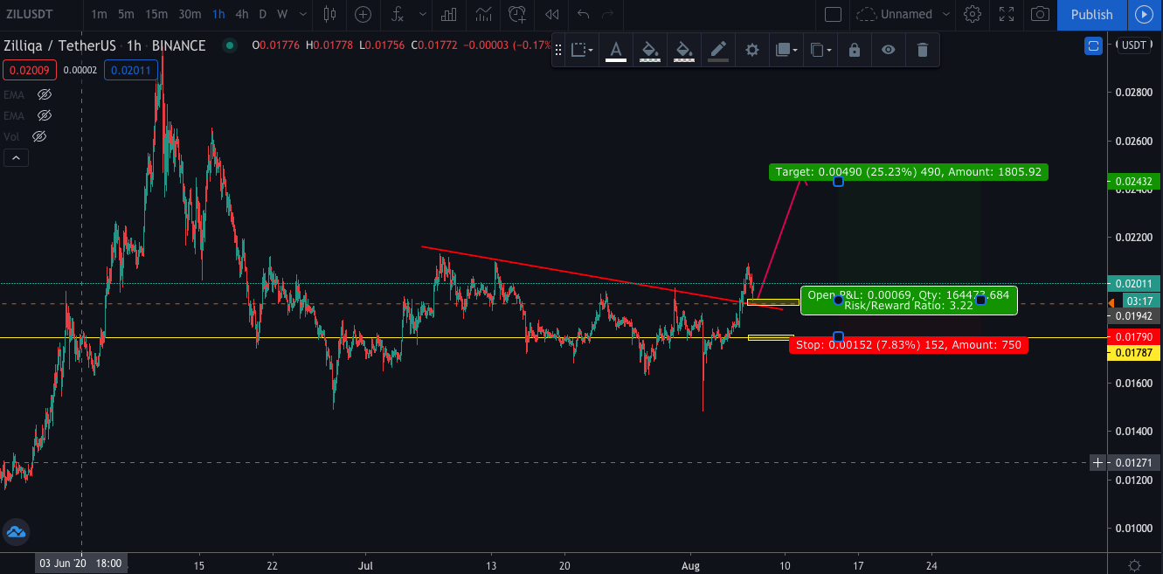Click the blue play stream button
1163x574 pixels.
[1144, 14]
